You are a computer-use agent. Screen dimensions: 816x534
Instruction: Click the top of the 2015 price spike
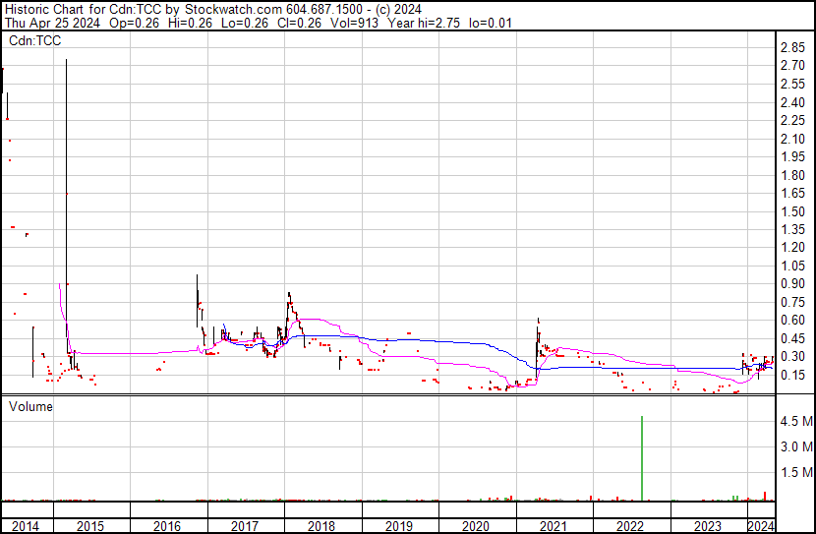pyautogui.click(x=66, y=60)
